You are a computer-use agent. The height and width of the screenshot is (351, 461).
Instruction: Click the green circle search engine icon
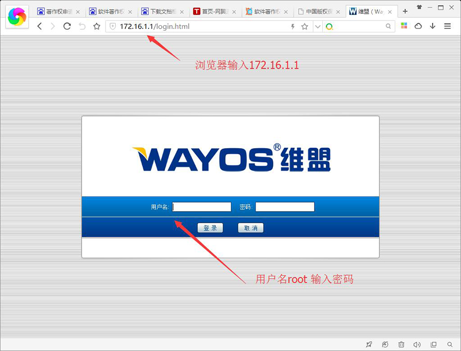329,27
